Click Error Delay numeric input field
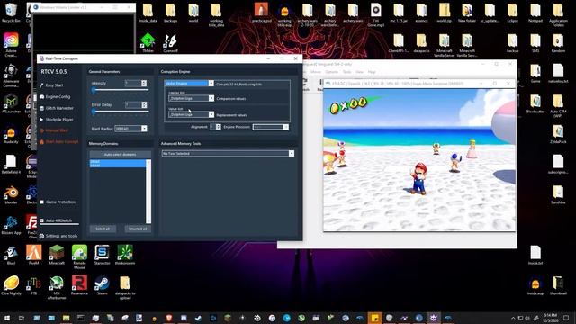The width and height of the screenshot is (576, 324). click(x=133, y=105)
